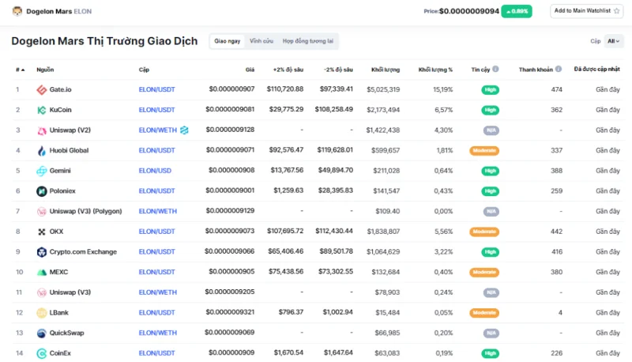
Task: Click the Crypto.com Exchange name
Action: [83, 252]
